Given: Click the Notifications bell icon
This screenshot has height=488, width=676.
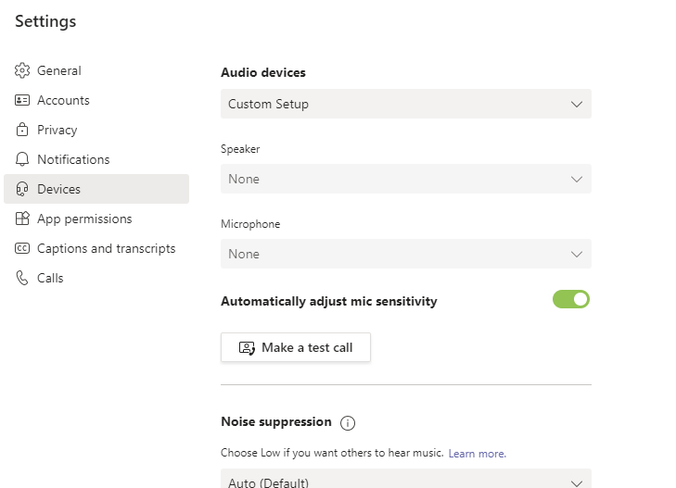Looking at the screenshot, I should (x=22, y=159).
